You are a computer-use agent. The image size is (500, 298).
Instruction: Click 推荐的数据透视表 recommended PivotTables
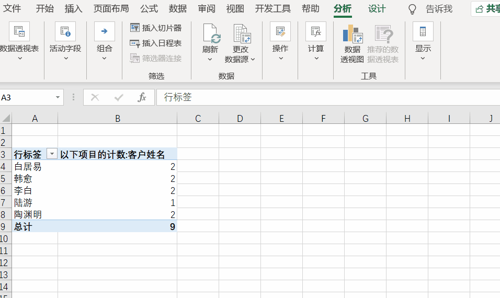point(383,44)
